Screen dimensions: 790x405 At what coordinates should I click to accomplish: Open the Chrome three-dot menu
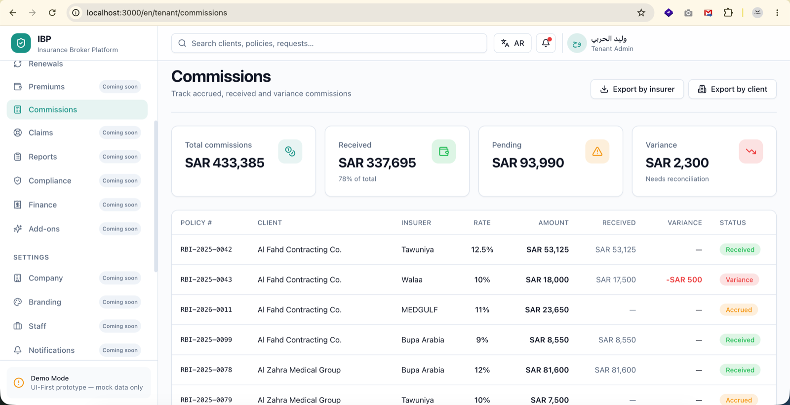(x=777, y=13)
